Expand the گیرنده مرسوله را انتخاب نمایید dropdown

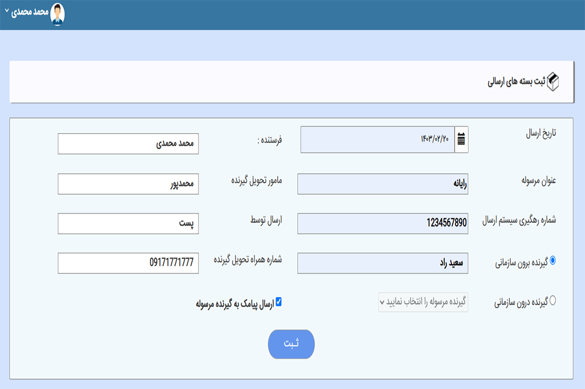click(422, 302)
